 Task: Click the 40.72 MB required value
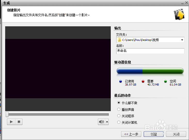pos(153,85)
